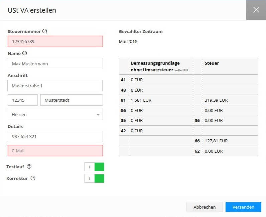Click the Musterstadt city field
Screen dimensions: 266x217
pos(72,100)
